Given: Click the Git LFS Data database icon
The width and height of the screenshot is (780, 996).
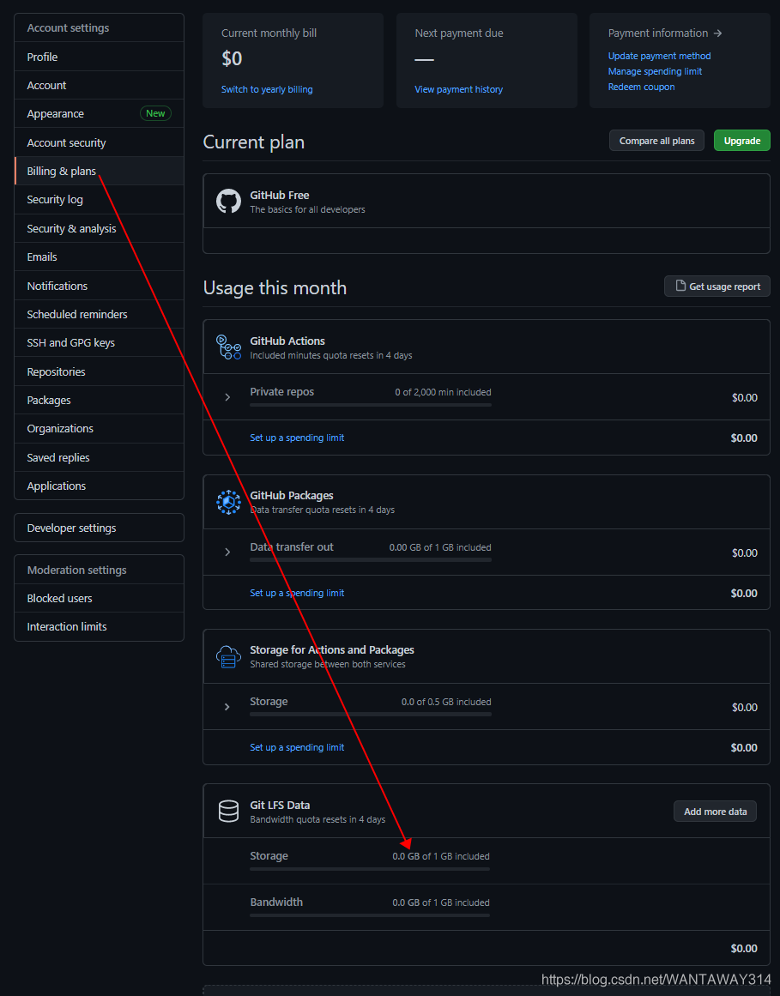Looking at the screenshot, I should point(228,812).
